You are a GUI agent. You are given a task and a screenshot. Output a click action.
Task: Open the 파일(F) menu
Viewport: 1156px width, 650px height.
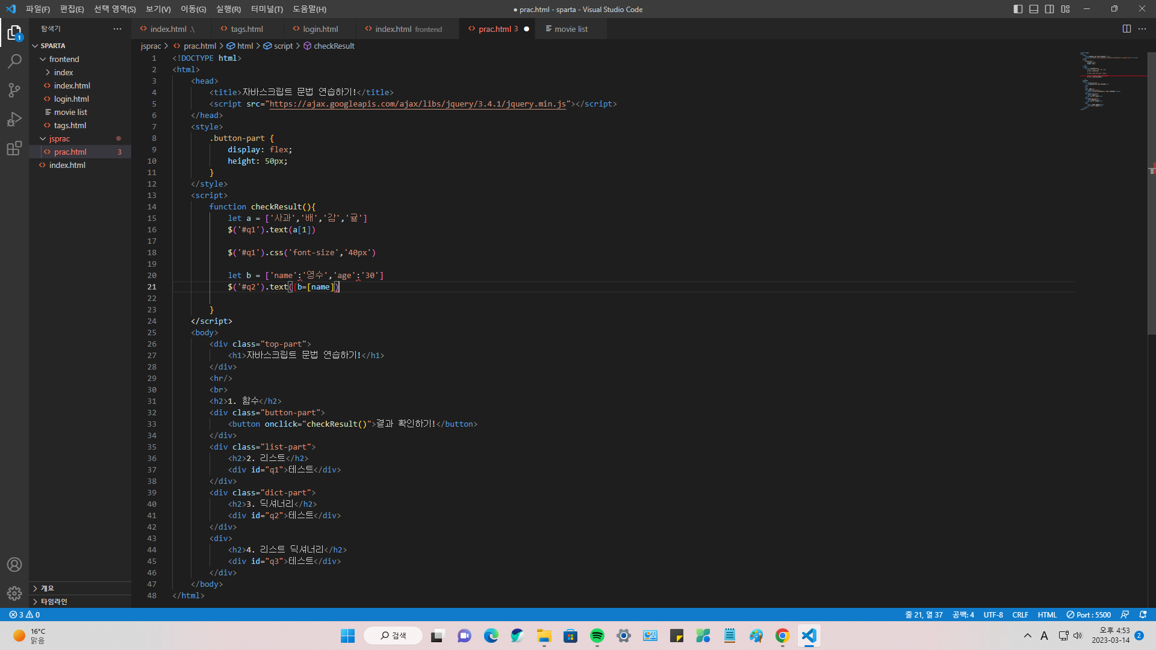(38, 9)
